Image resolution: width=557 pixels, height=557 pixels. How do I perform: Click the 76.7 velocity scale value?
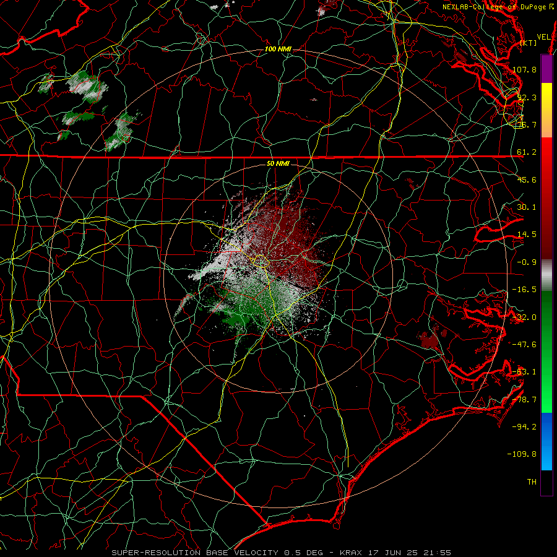[x=527, y=124]
